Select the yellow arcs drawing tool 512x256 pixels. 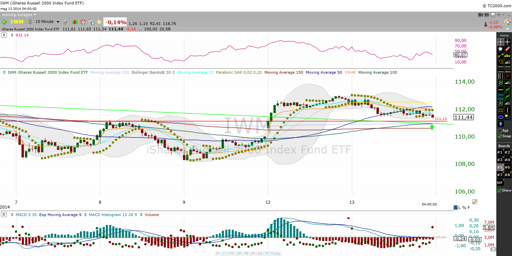[500, 62]
